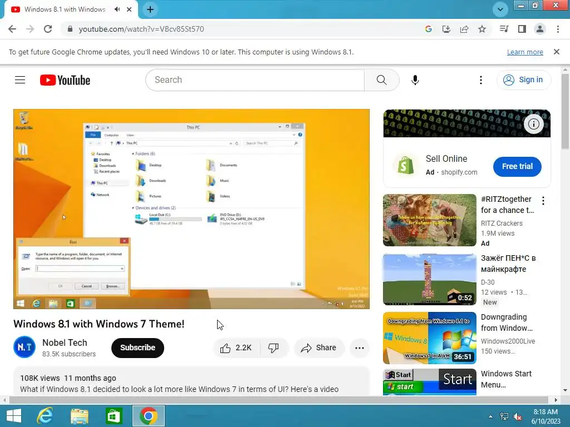Open the Windows Start Menu video title

506,379
